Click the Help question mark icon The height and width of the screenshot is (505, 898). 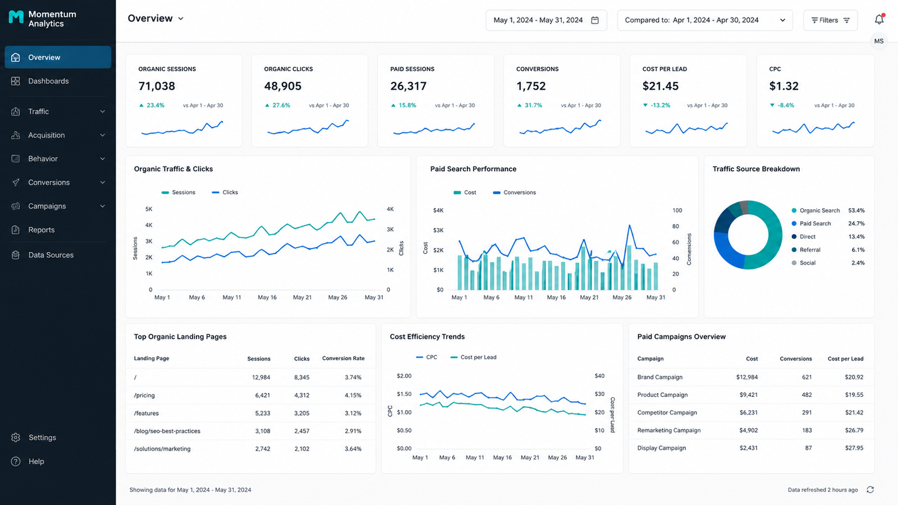tap(16, 461)
